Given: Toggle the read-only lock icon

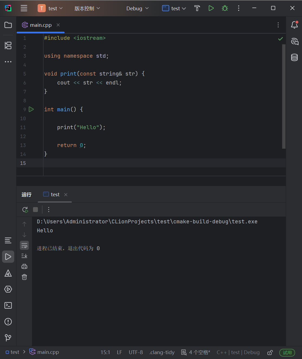Looking at the screenshot, I should tap(270, 352).
